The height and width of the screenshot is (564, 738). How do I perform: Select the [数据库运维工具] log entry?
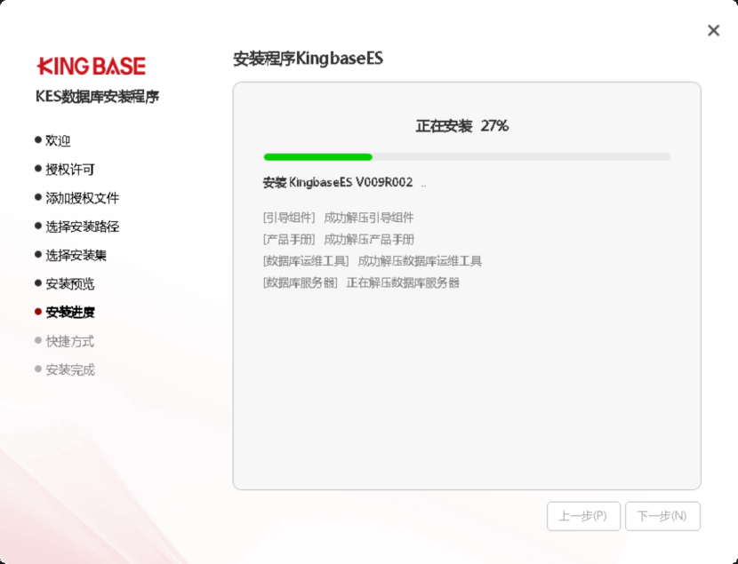coord(372,261)
